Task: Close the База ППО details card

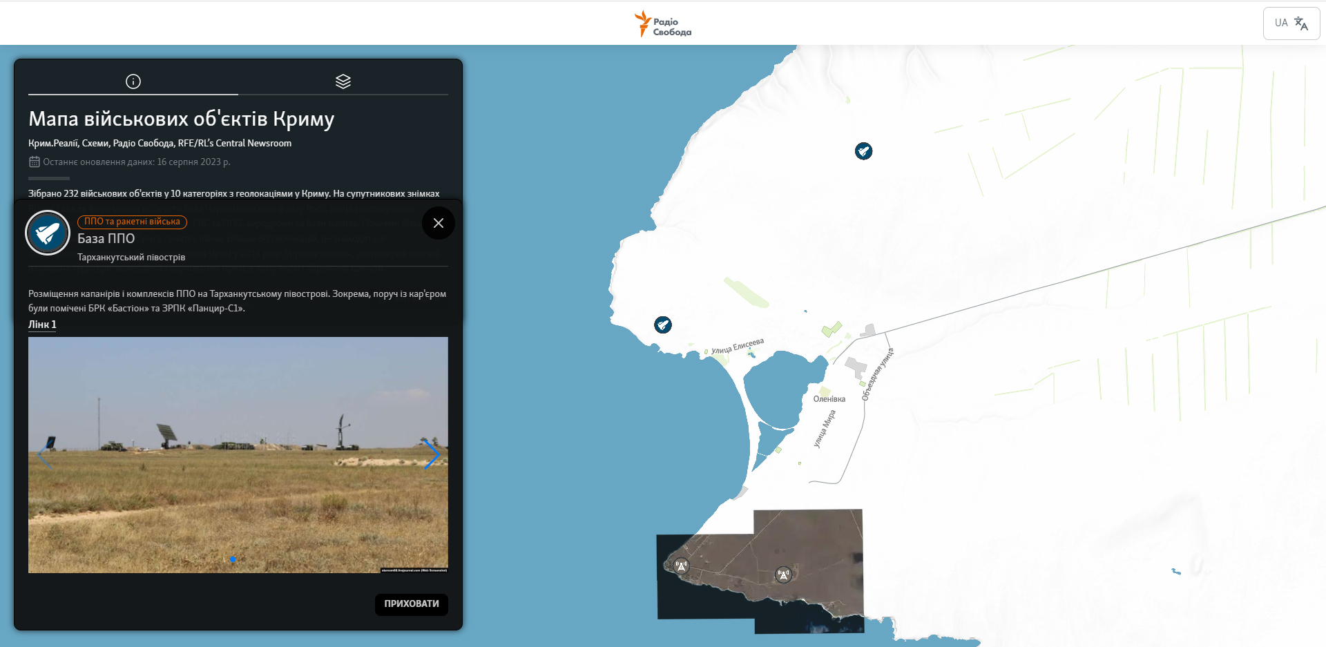Action: coord(438,223)
